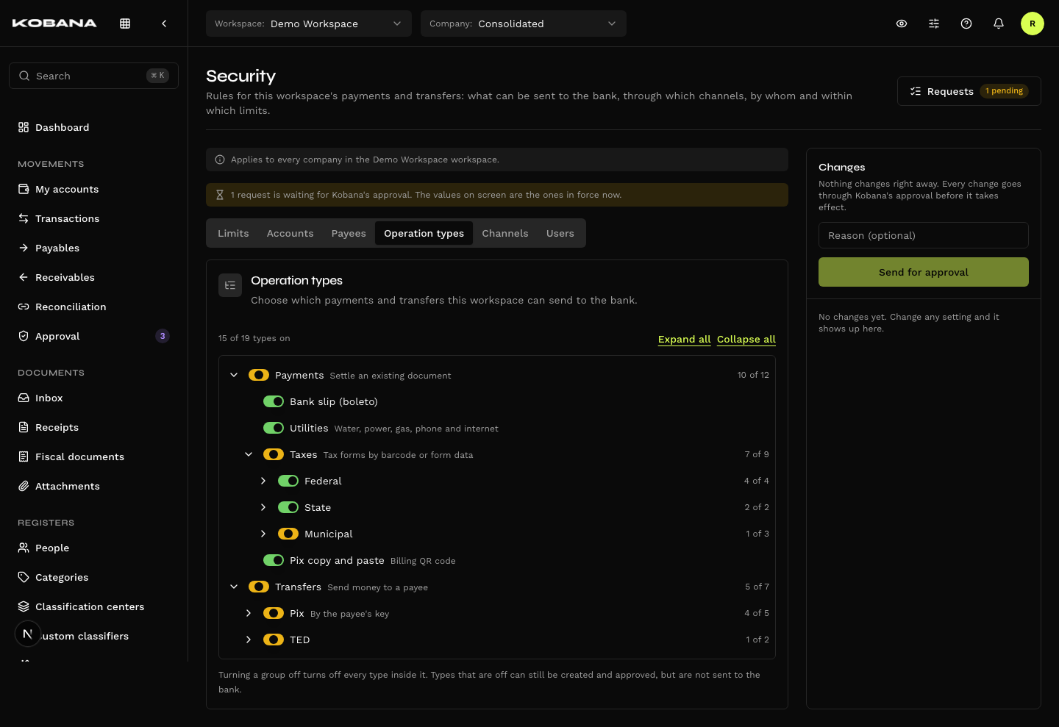Screen dimensions: 1059x727
Task: Open Categories in the sidebar
Action: 93,577
